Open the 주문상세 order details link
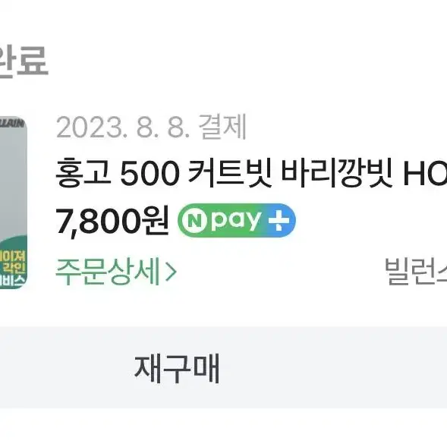This screenshot has width=447, height=447. (x=116, y=272)
